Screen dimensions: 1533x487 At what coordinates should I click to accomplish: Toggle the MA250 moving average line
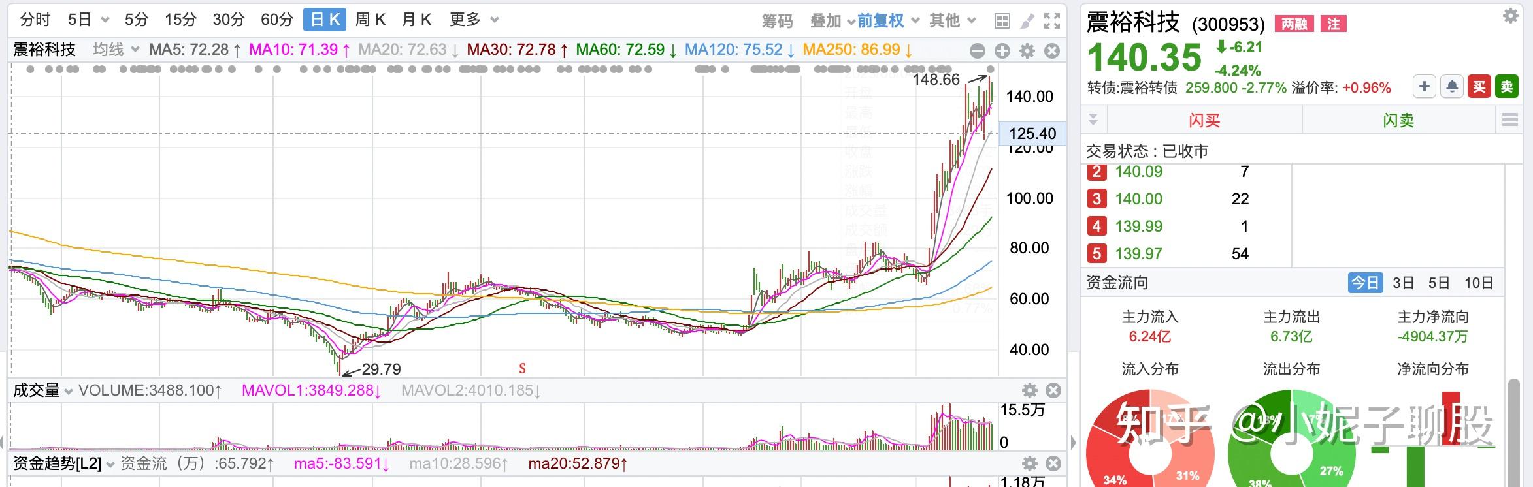coord(858,50)
